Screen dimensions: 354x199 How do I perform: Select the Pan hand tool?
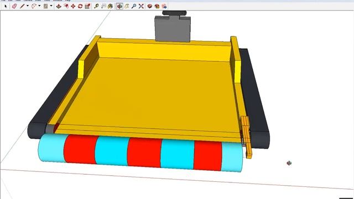pyautogui.click(x=127, y=6)
